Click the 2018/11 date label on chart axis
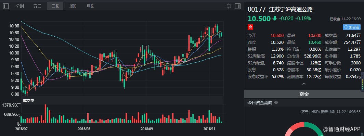Screen dimensions: 364x136 click(x=209, y=128)
